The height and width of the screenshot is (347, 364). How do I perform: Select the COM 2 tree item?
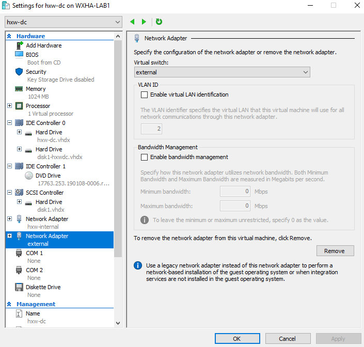tap(34, 270)
